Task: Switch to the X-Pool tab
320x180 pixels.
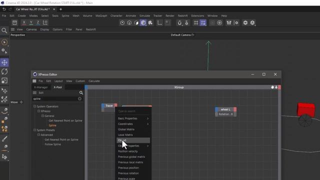Action: pos(58,87)
